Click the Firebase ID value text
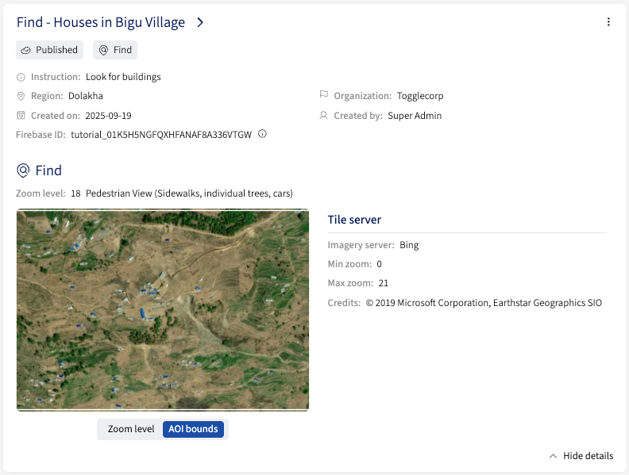This screenshot has width=629, height=475. point(161,135)
